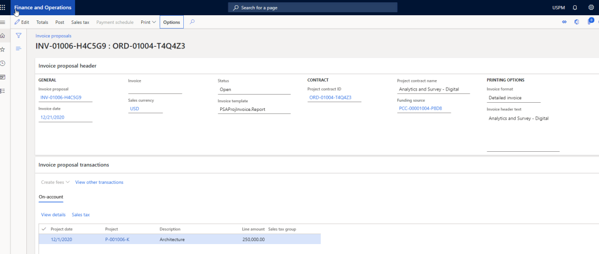Open Favorites star in sidebar
Screen dimensions: 599x254
[3, 50]
